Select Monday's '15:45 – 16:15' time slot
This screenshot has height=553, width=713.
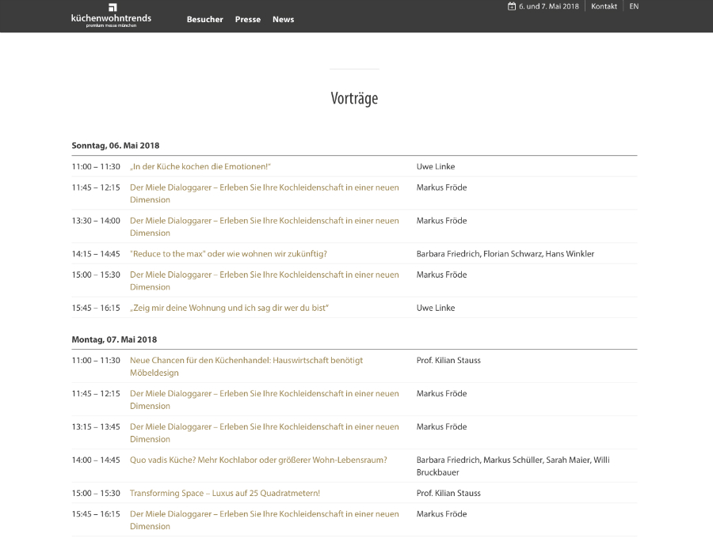[96, 514]
